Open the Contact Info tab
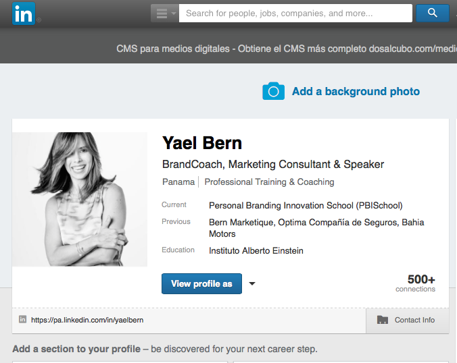Viewport: 457px width, 363px height. (414, 320)
